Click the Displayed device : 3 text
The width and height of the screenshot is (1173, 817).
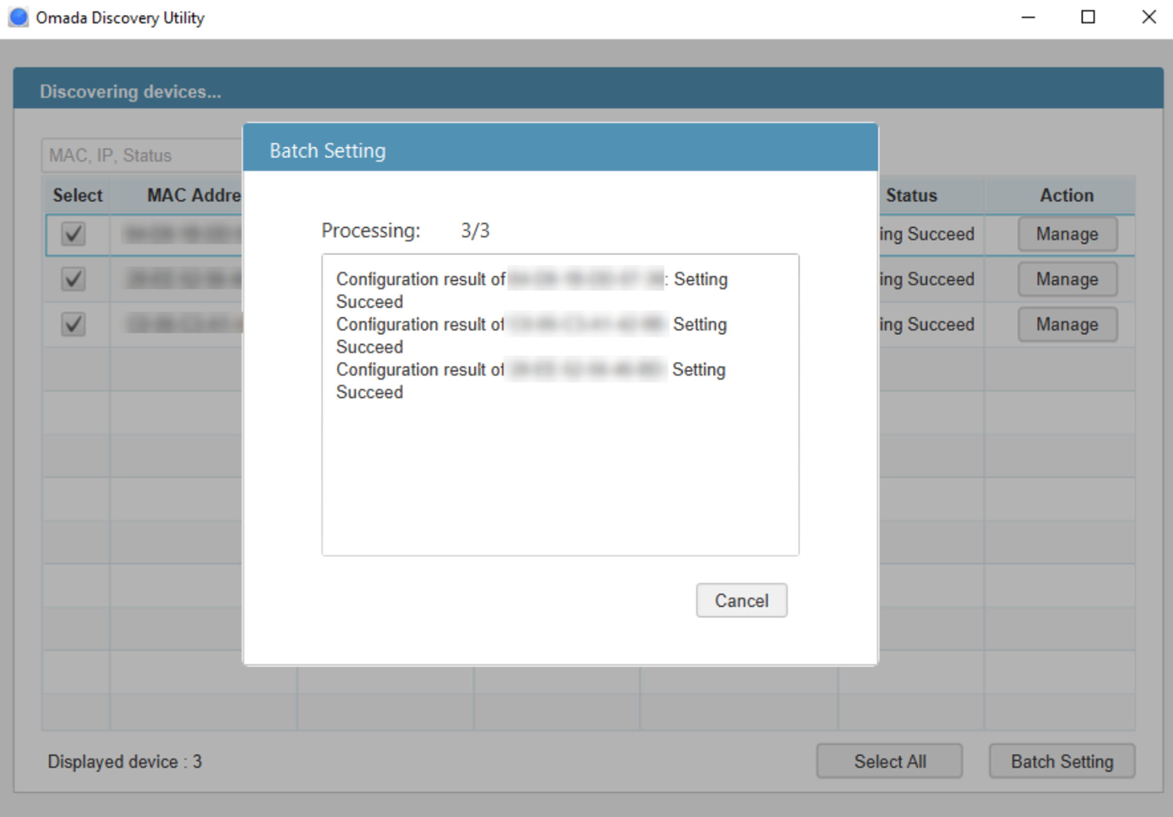[x=125, y=761]
